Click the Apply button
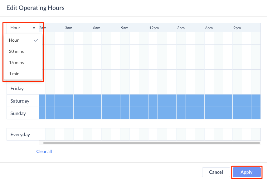 [x=246, y=172]
